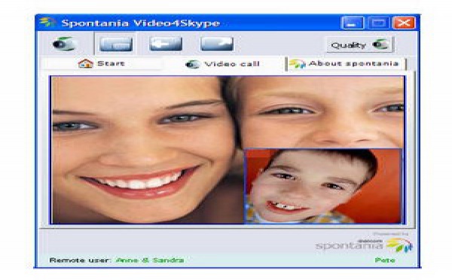Image resolution: width=452 pixels, height=280 pixels.
Task: Click the webcam eye icon in toolbar
Action: (65, 44)
